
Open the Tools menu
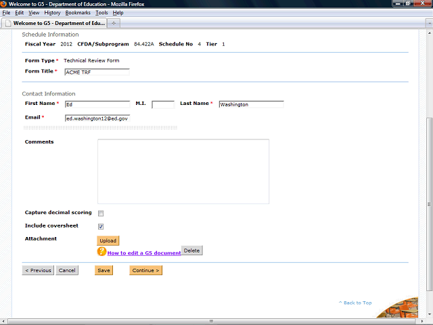[101, 13]
